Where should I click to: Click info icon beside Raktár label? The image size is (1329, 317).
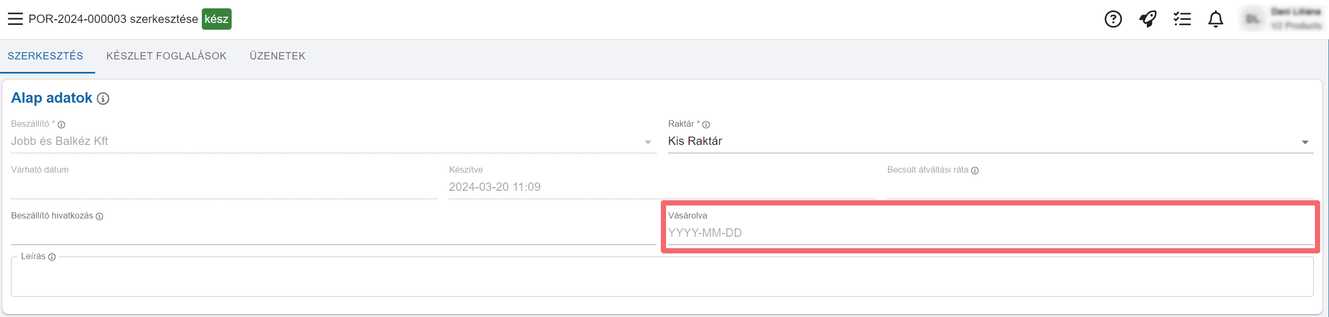pyautogui.click(x=706, y=125)
